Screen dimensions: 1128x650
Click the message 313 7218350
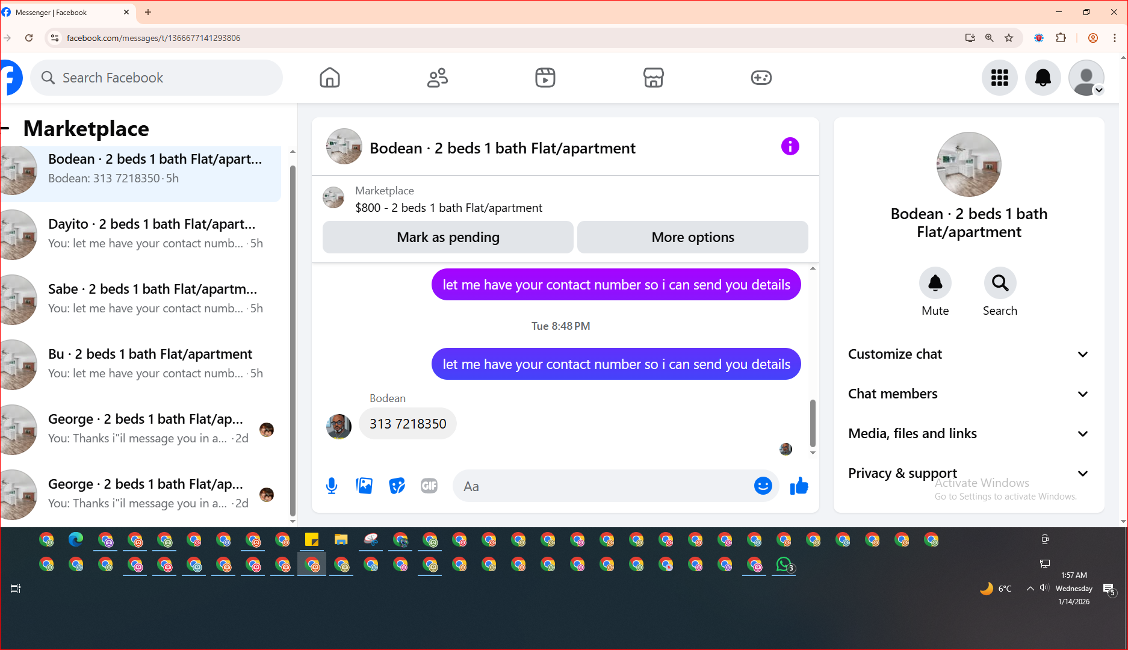(x=408, y=424)
